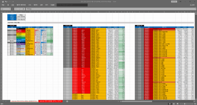Click the Insert Function fx icon
The width and height of the screenshot is (197, 105).
point(23,9)
